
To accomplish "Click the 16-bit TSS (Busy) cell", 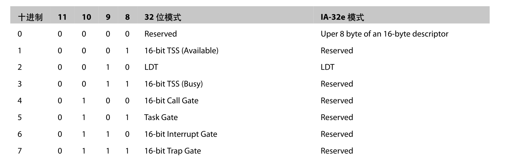I will coord(173,84).
